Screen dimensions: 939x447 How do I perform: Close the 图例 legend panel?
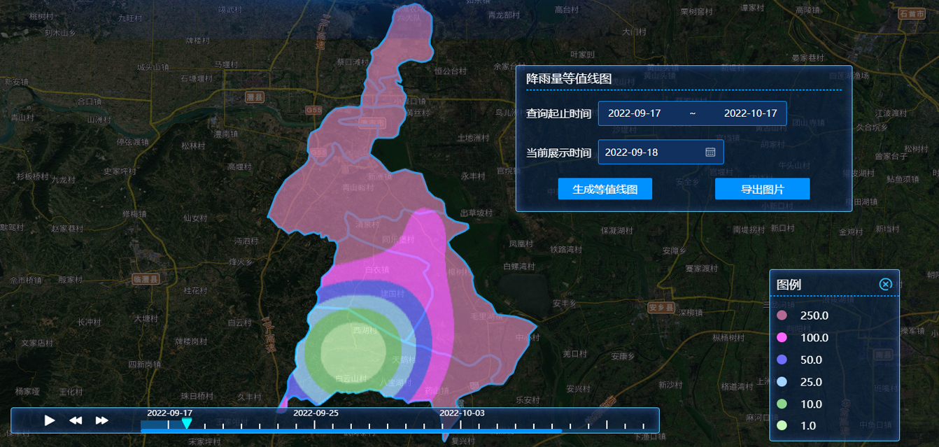pos(885,284)
